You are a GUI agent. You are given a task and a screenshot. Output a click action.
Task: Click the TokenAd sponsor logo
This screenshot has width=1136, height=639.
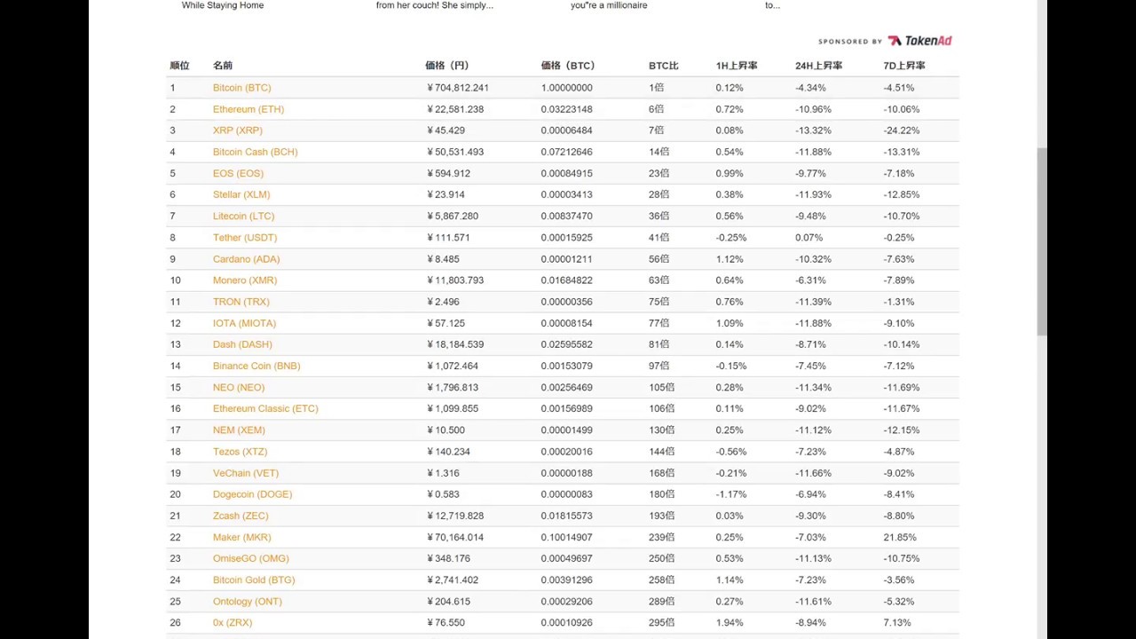pos(919,41)
